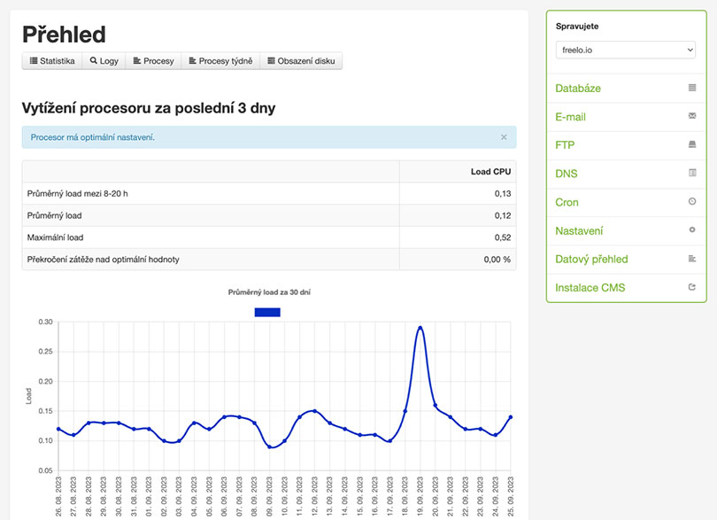Select the Překročení zátěže nad optimální hodnoty label

104,260
